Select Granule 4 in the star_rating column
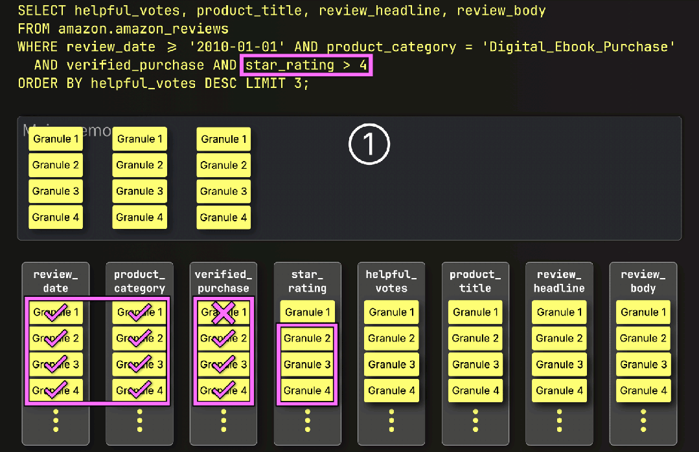 [x=307, y=391]
